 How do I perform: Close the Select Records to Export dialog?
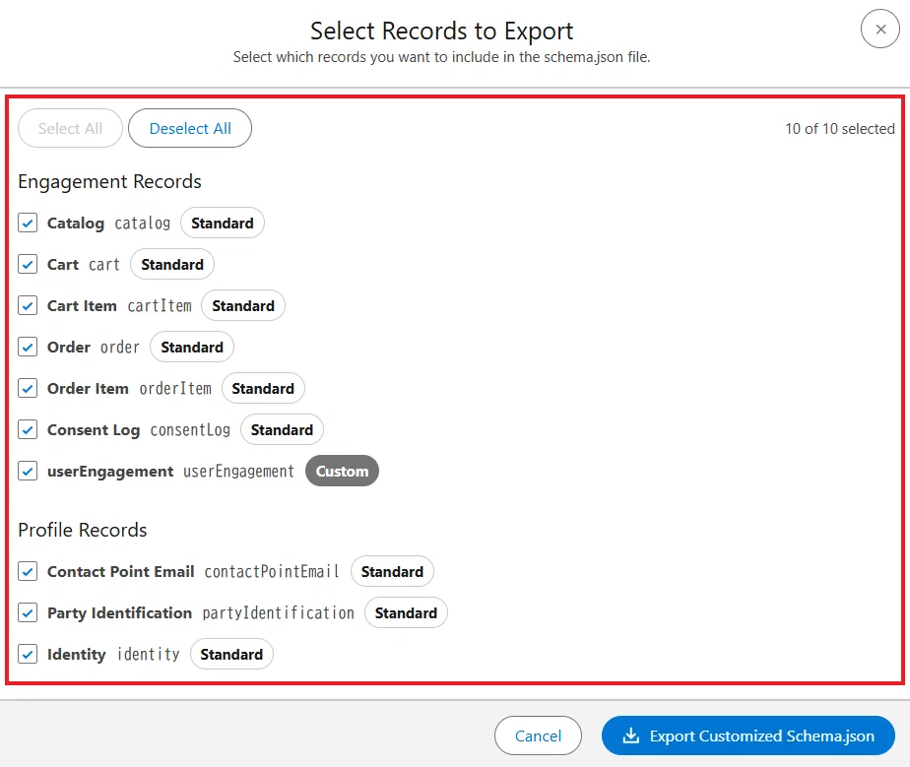pyautogui.click(x=879, y=29)
